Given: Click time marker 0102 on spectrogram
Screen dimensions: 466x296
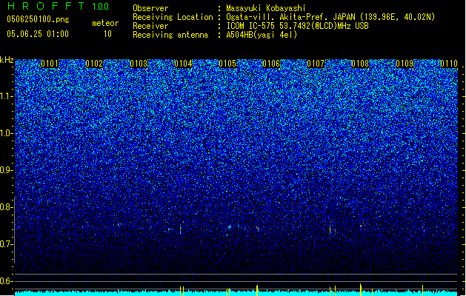Looking at the screenshot, I should 94,64.
